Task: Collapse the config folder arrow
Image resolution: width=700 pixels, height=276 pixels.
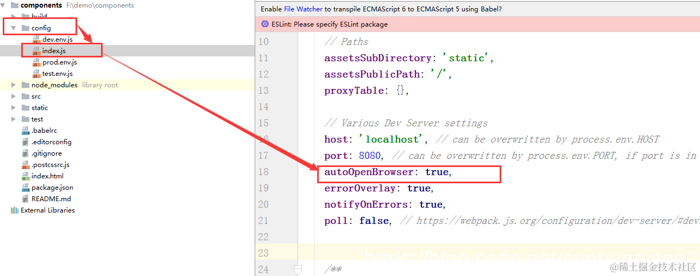Action: coord(14,28)
